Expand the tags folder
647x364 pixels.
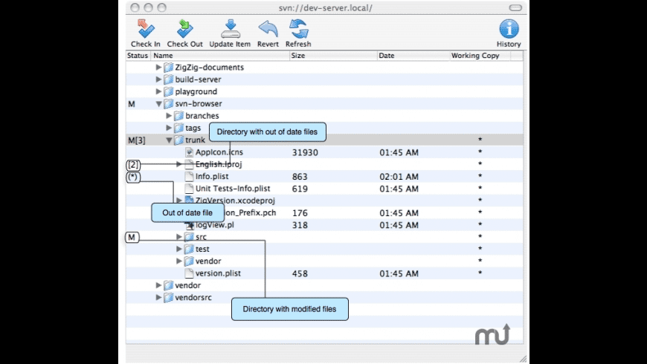click(x=169, y=128)
